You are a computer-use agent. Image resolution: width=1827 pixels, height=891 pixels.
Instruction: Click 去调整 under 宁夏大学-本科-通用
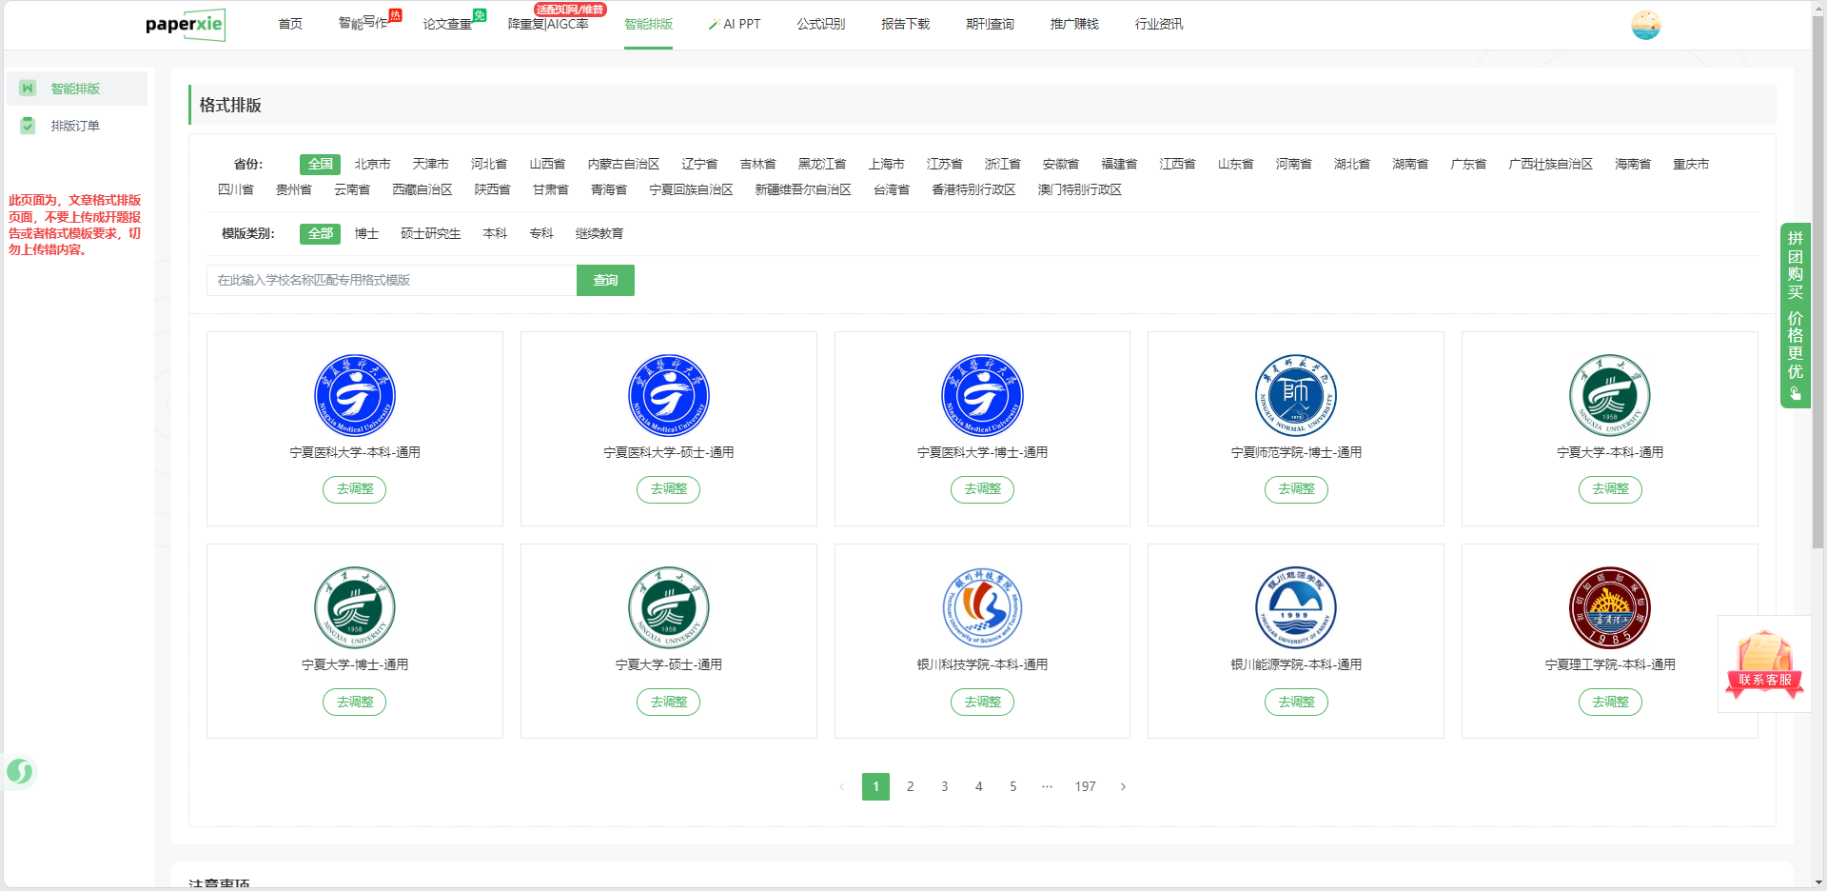point(1609,489)
